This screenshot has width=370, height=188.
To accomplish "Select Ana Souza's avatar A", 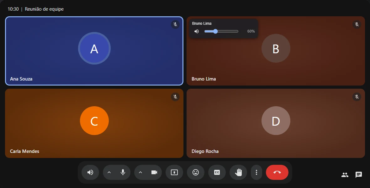I will [x=94, y=48].
